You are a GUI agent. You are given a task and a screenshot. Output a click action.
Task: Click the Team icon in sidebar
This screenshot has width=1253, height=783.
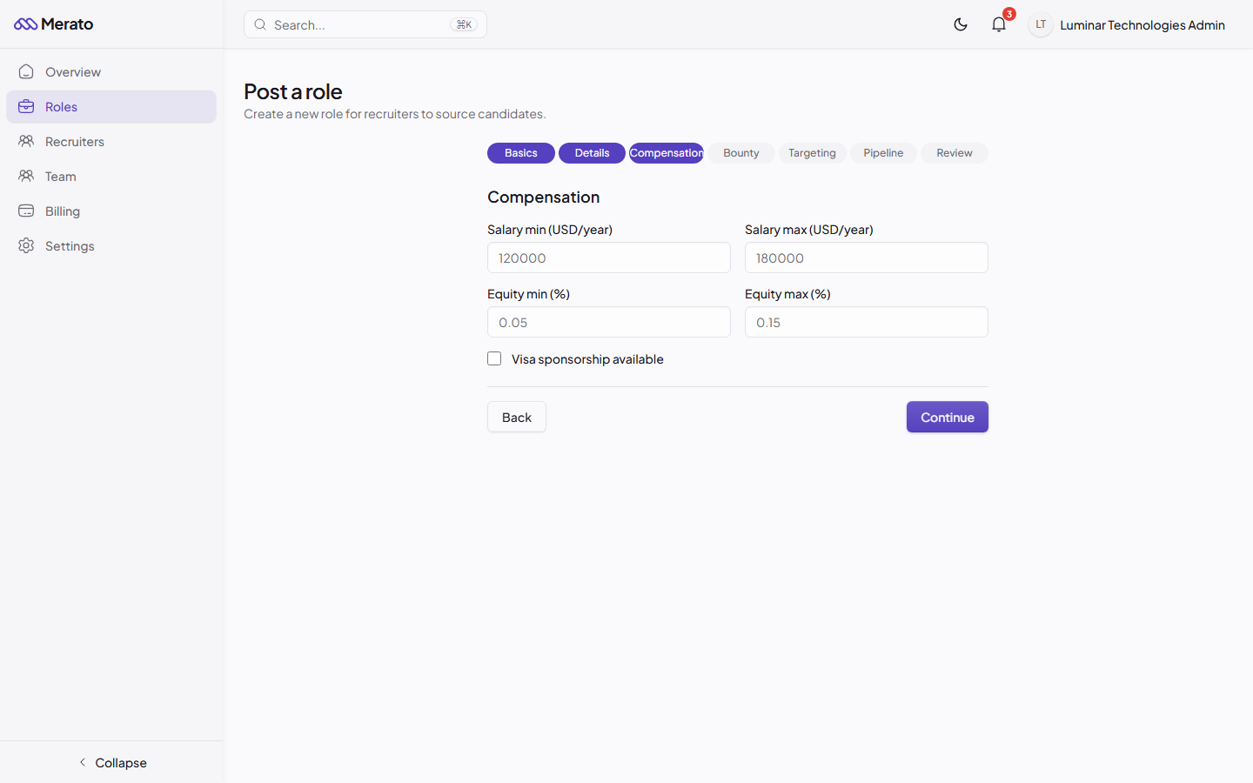26,176
